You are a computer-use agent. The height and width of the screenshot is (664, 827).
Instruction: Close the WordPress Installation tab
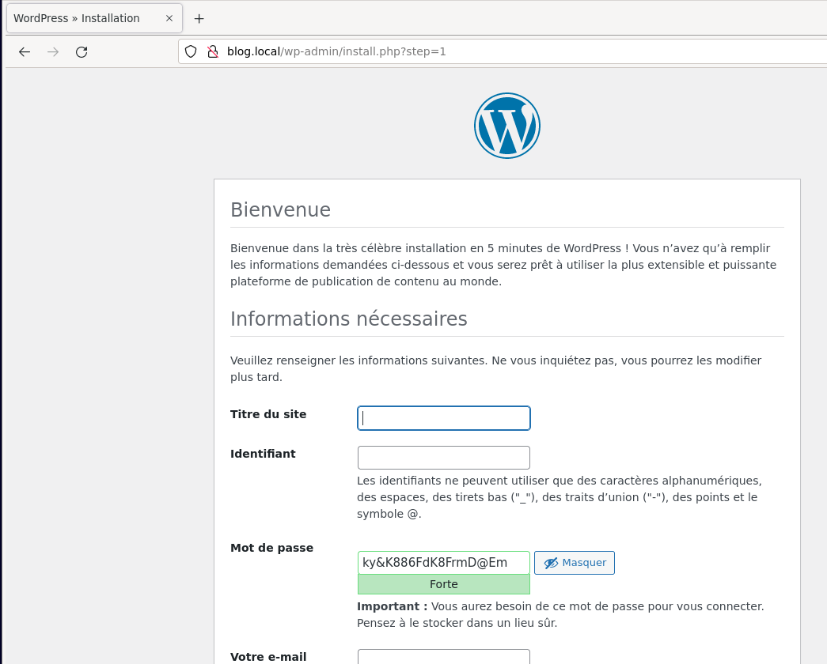(169, 18)
